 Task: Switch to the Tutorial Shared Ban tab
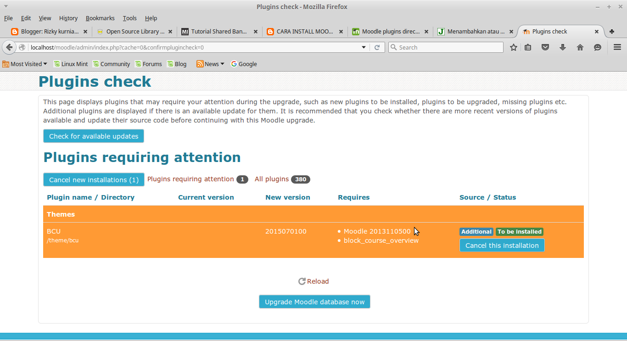(x=219, y=32)
